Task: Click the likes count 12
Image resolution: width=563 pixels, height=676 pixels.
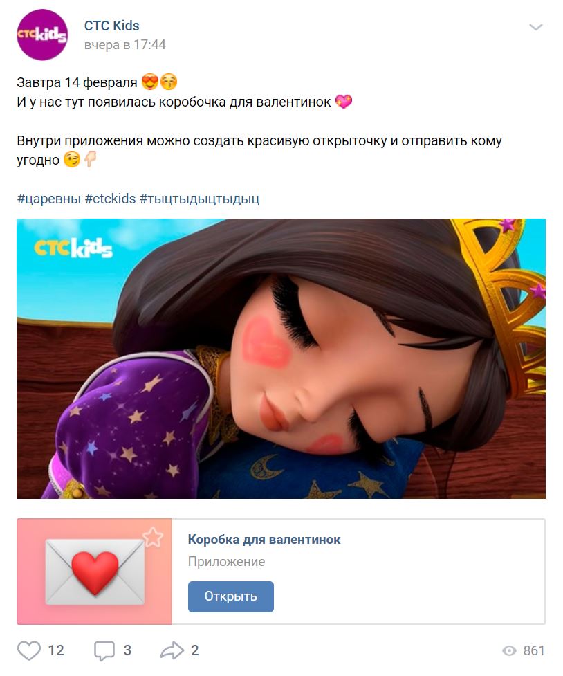Action: (56, 650)
